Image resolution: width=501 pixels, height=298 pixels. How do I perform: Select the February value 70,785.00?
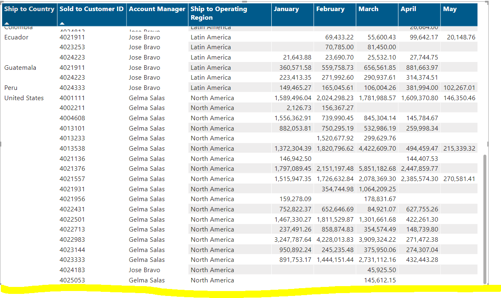339,47
